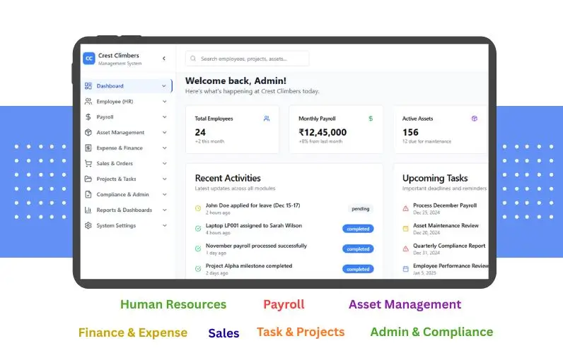Open Expense & Finance in the sidebar
The image size is (563, 353).
click(126, 148)
